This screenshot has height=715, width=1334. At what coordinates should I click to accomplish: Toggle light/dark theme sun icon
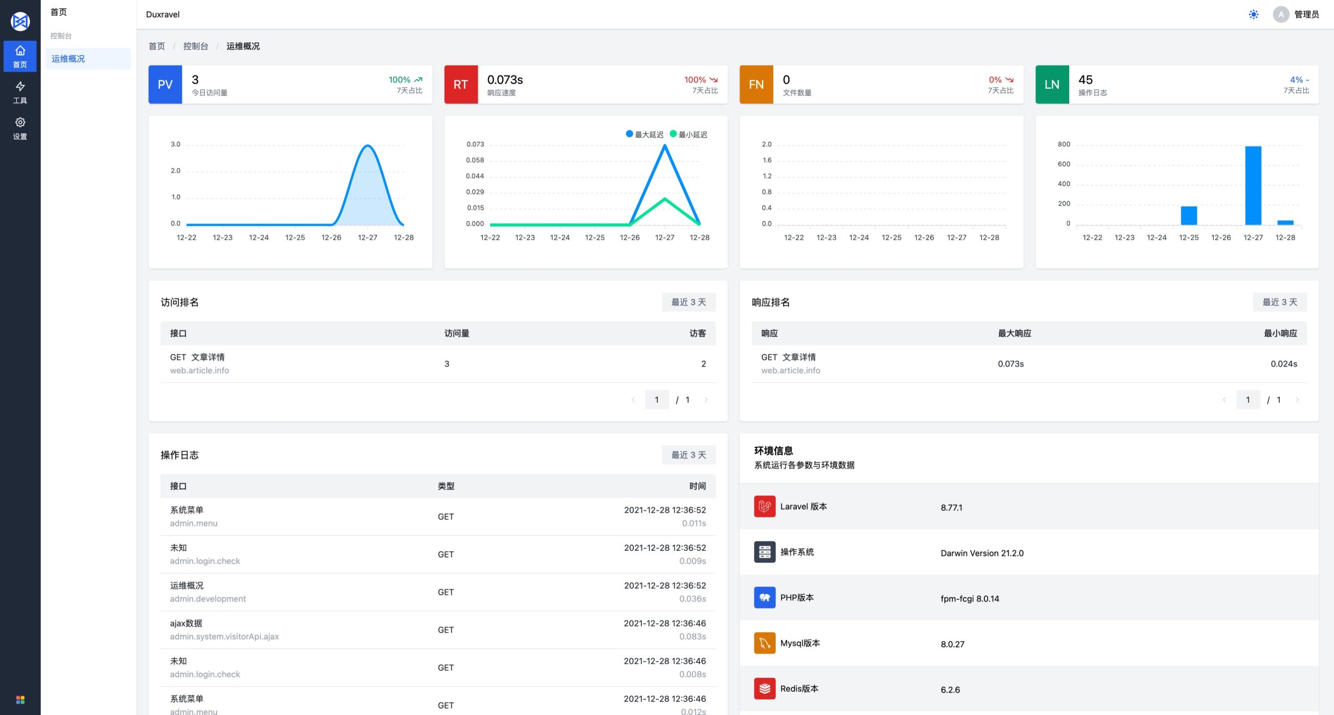[x=1253, y=15]
